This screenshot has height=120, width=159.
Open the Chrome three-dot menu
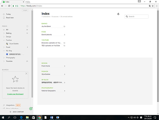(x=157, y=6)
